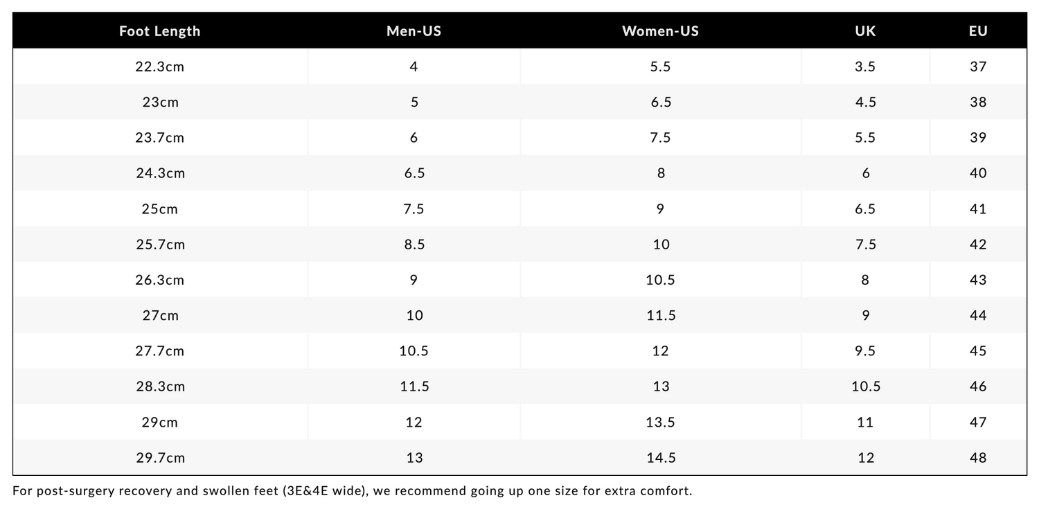Click the Men-US column header
This screenshot has width=1039, height=507.
click(414, 30)
